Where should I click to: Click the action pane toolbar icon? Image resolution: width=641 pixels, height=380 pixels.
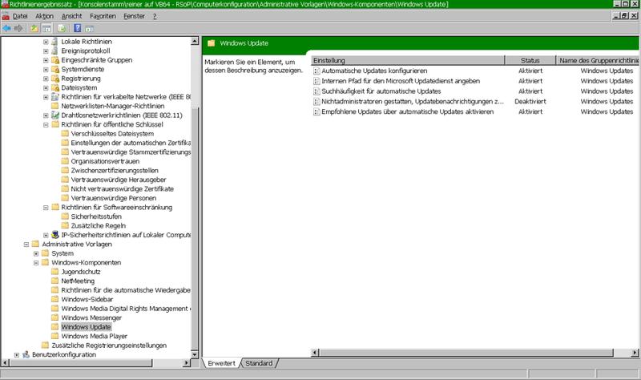pyautogui.click(x=90, y=29)
